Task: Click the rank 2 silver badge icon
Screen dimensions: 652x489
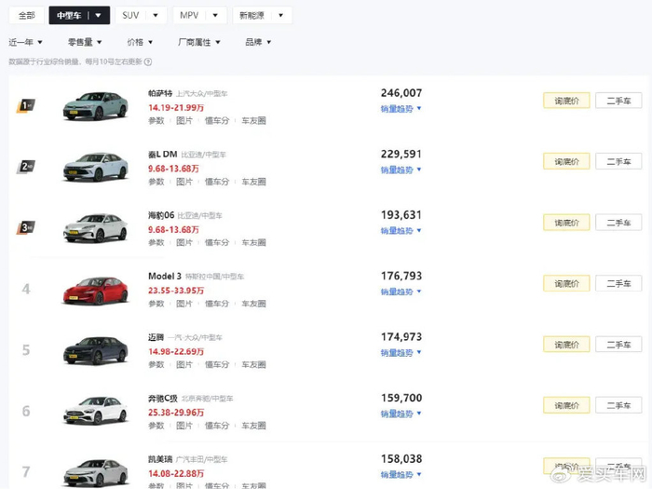Action: point(26,167)
